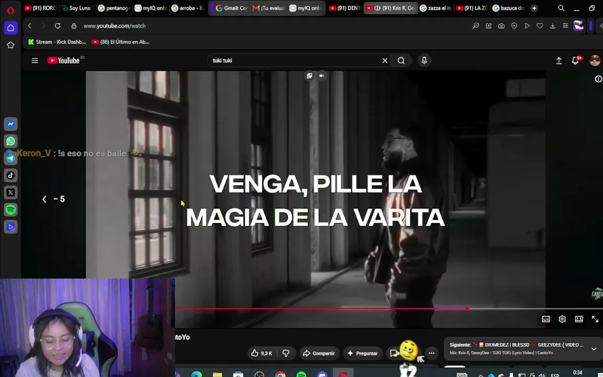Open the Easy Setup sliders icon

[x=565, y=26]
